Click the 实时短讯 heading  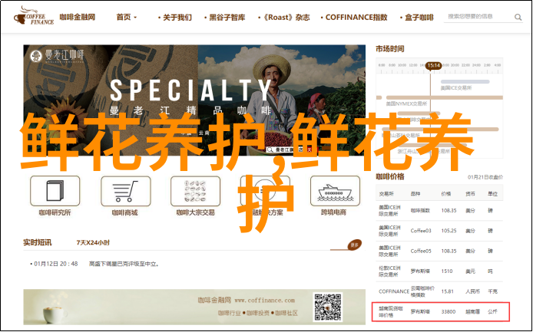coord(38,242)
